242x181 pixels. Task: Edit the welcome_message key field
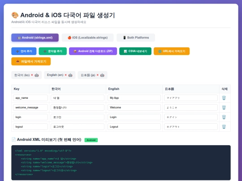[30, 107]
